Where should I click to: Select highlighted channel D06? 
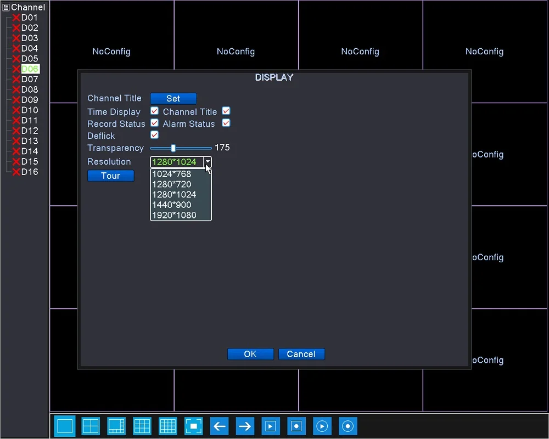30,69
